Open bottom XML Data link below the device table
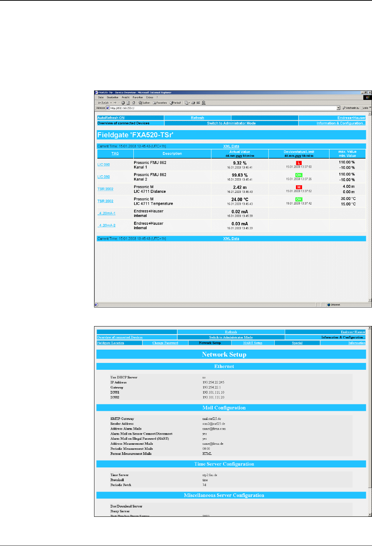 (231, 239)
